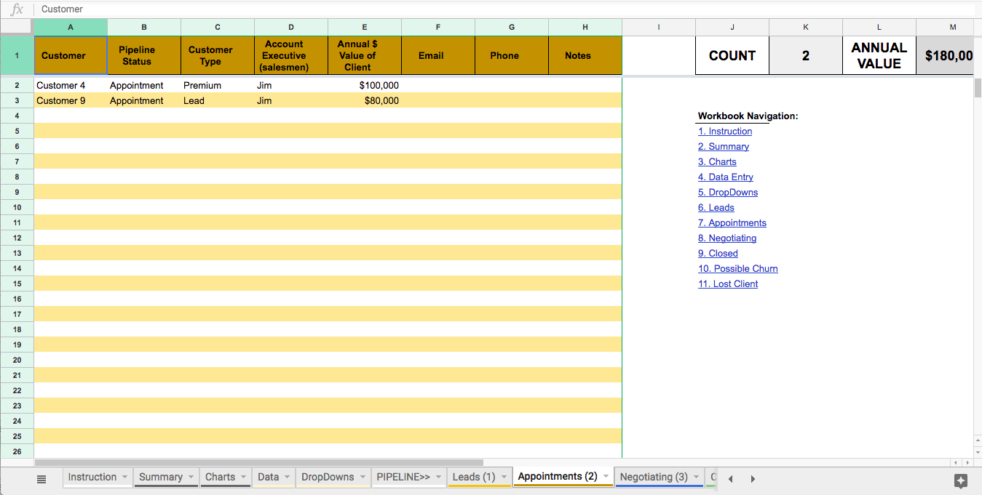This screenshot has width=982, height=495.
Task: Click the vertical scrollbar thumb
Action: pyautogui.click(x=978, y=88)
